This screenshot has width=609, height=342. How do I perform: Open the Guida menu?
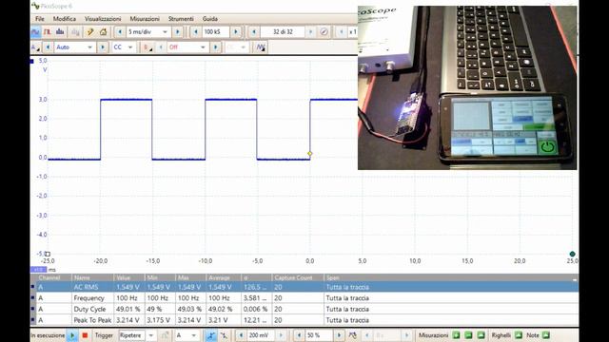pyautogui.click(x=210, y=19)
